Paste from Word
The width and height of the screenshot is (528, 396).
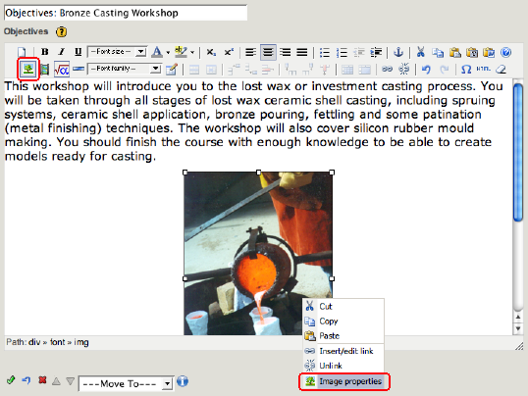tap(489, 53)
